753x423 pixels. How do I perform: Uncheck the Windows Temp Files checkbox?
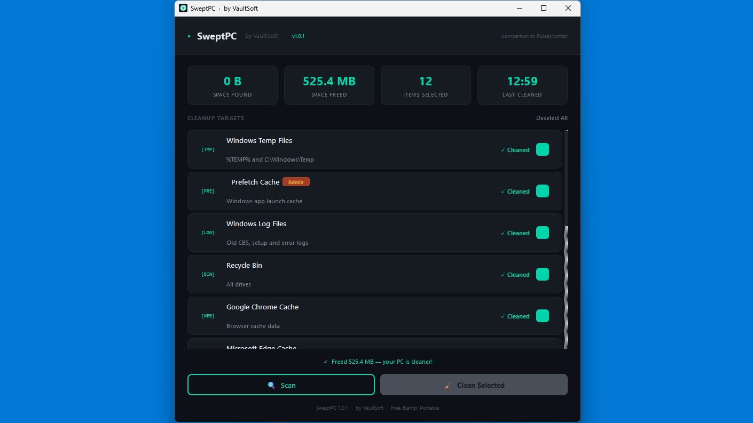(x=543, y=149)
